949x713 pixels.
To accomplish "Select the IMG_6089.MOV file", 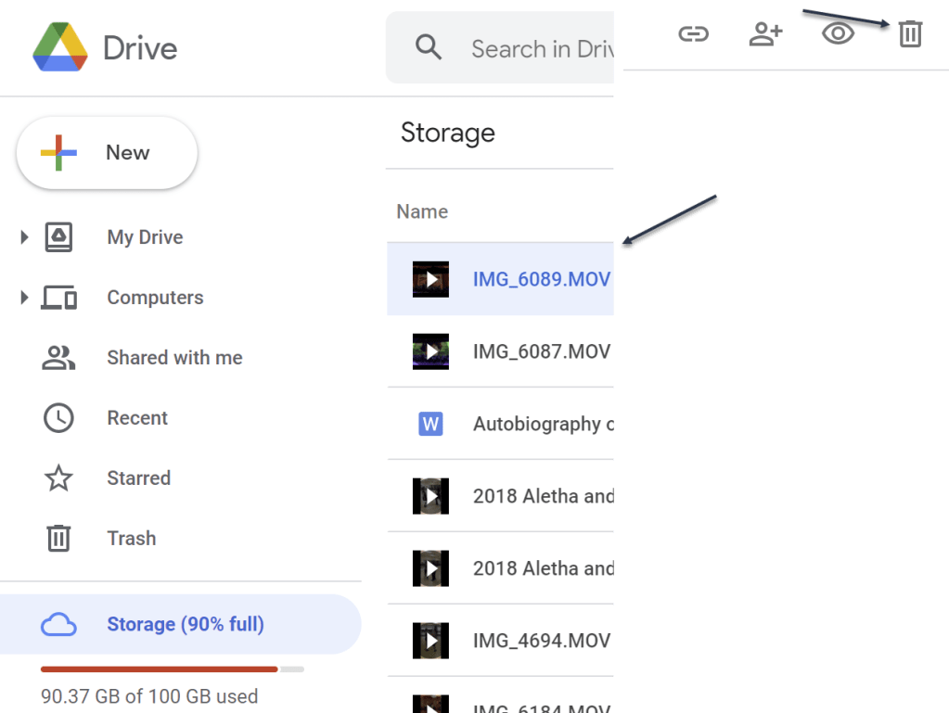I will point(541,279).
